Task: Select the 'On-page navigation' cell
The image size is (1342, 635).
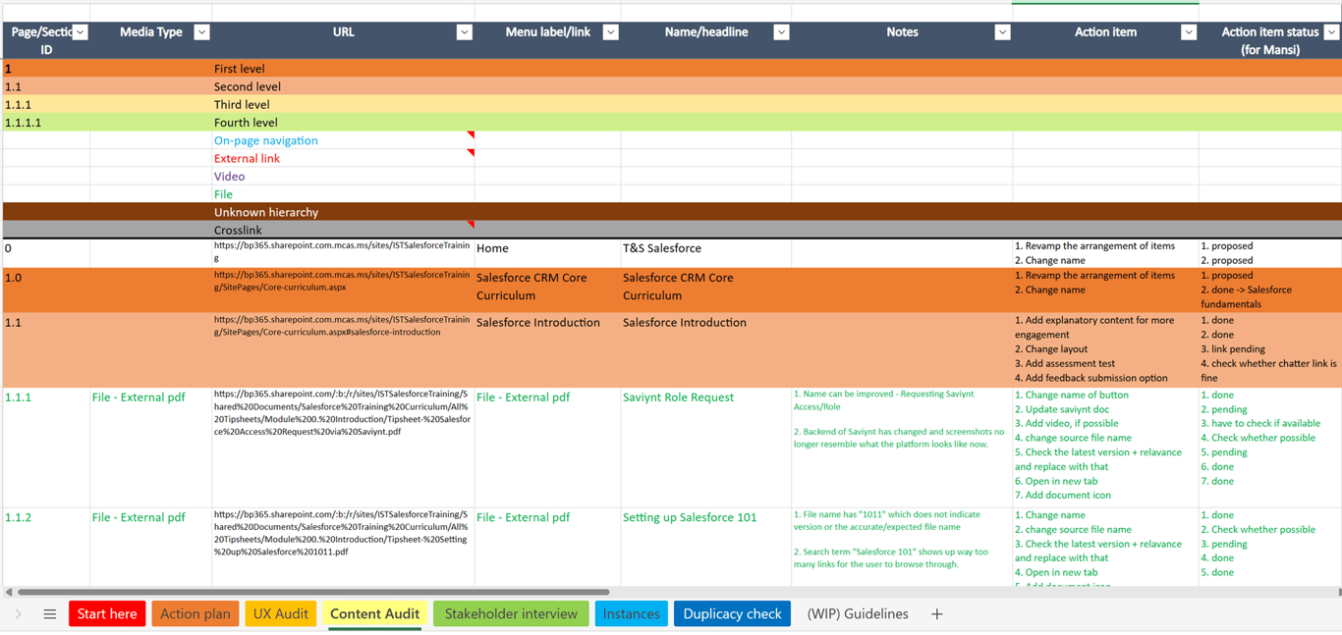Action: pos(343,140)
